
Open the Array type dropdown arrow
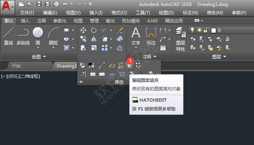point(111,48)
